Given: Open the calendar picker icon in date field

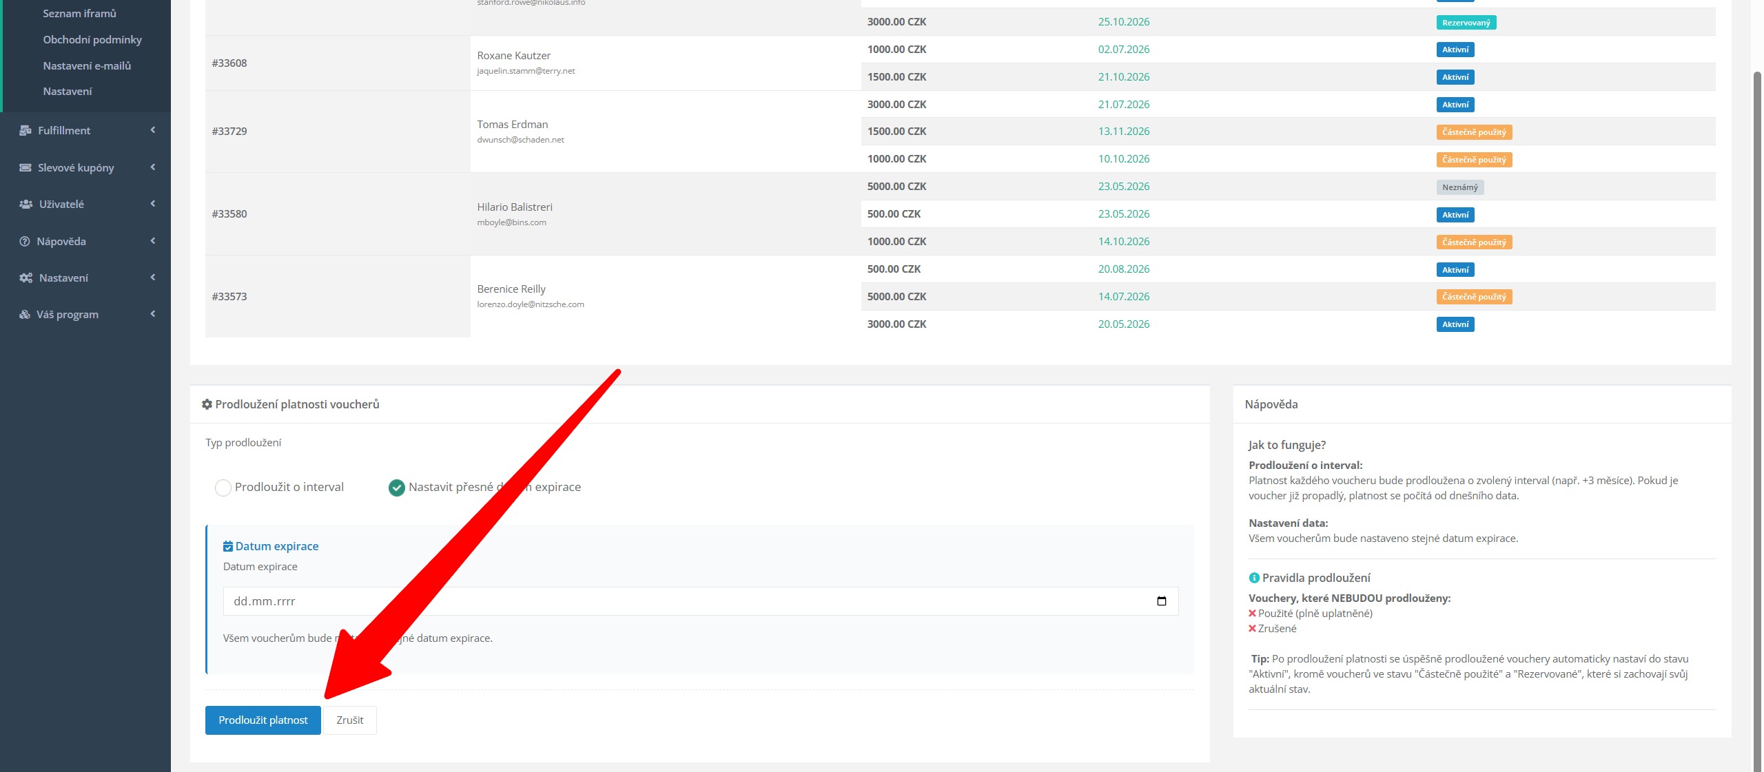Looking at the screenshot, I should 1161,601.
